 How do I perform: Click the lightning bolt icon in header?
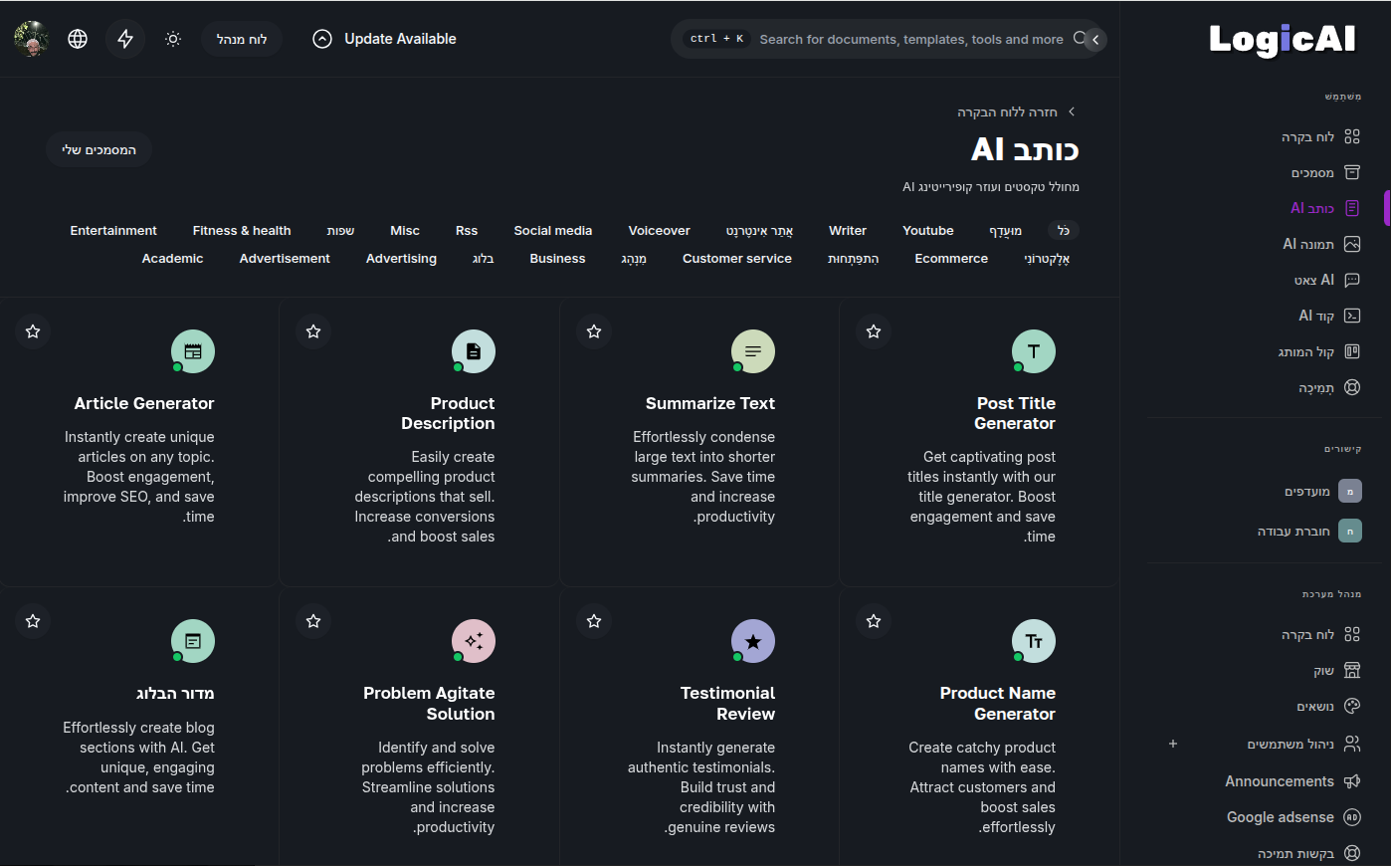click(x=125, y=39)
